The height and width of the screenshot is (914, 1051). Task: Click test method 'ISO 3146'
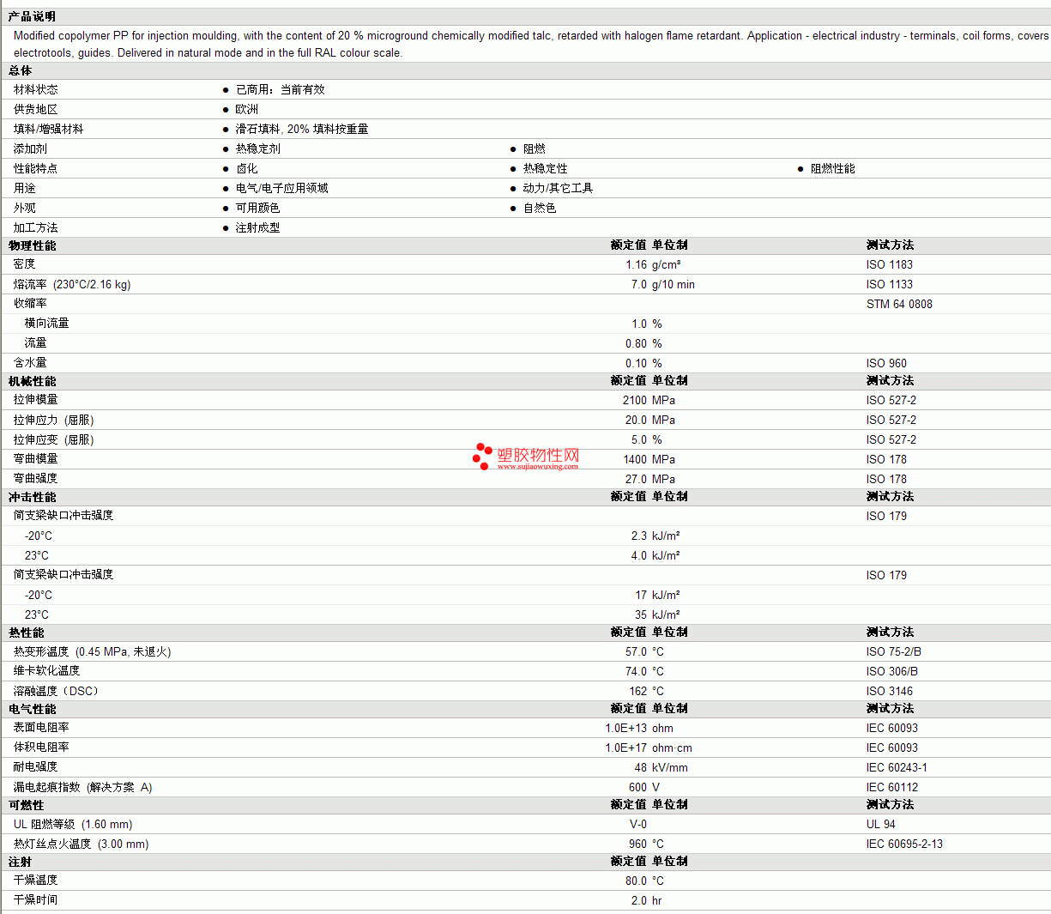pyautogui.click(x=890, y=691)
